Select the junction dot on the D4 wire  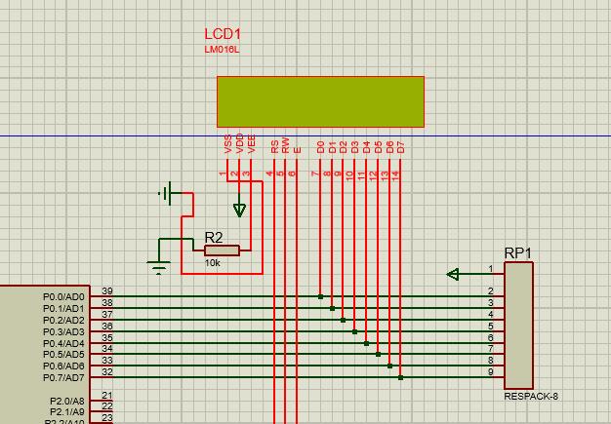click(366, 343)
